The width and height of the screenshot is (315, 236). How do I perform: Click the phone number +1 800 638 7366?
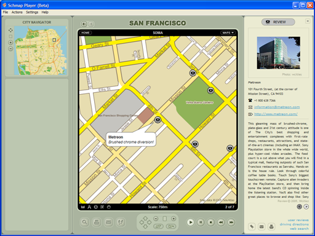(x=265, y=100)
